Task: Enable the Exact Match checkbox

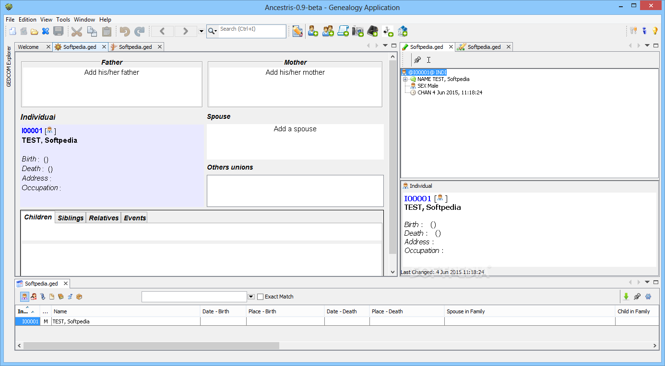Action: [x=261, y=297]
